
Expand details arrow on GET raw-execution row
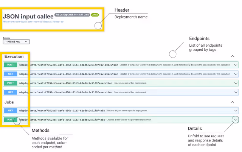click(x=236, y=74)
